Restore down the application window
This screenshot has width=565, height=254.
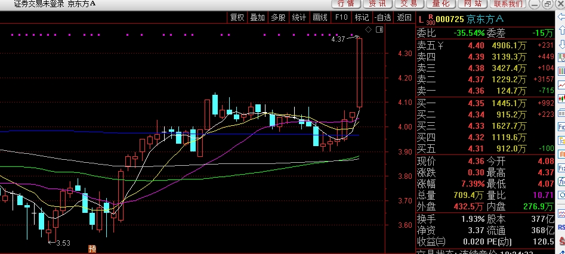pos(548,4)
